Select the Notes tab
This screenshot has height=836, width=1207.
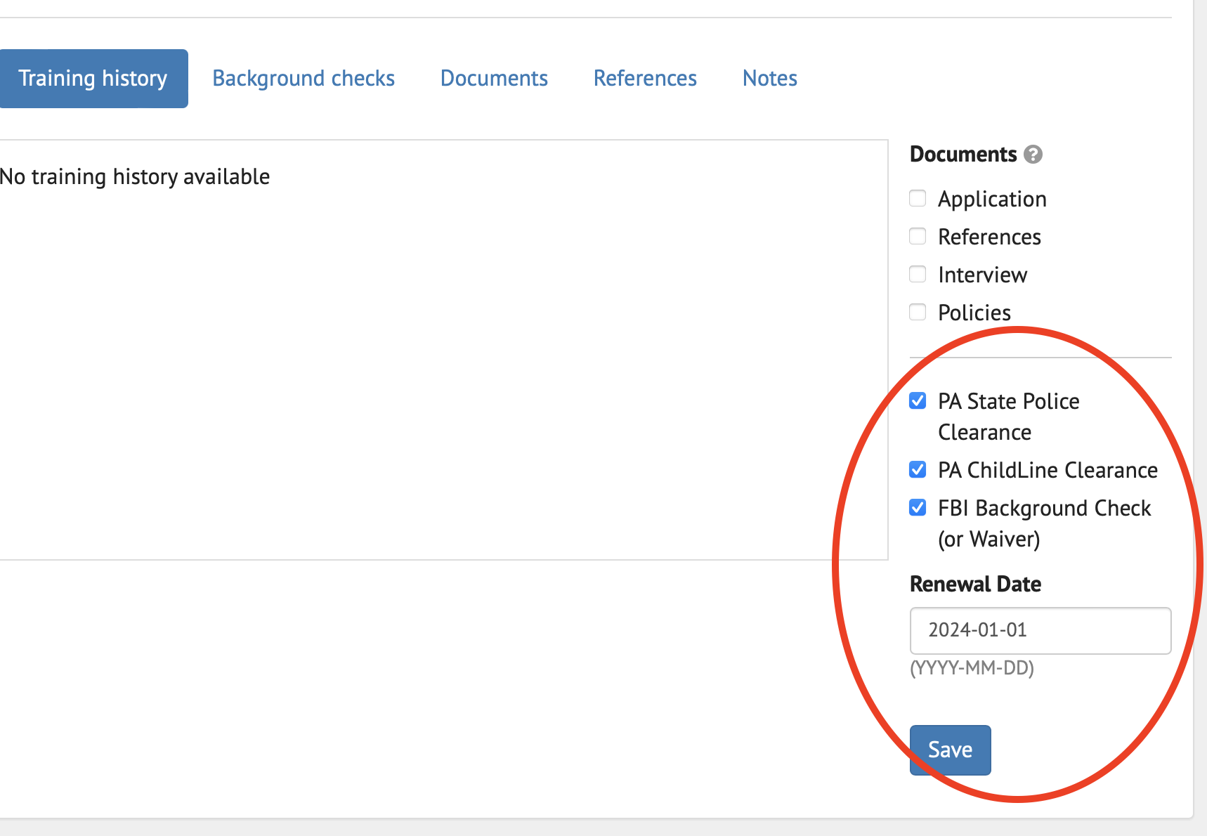point(770,79)
